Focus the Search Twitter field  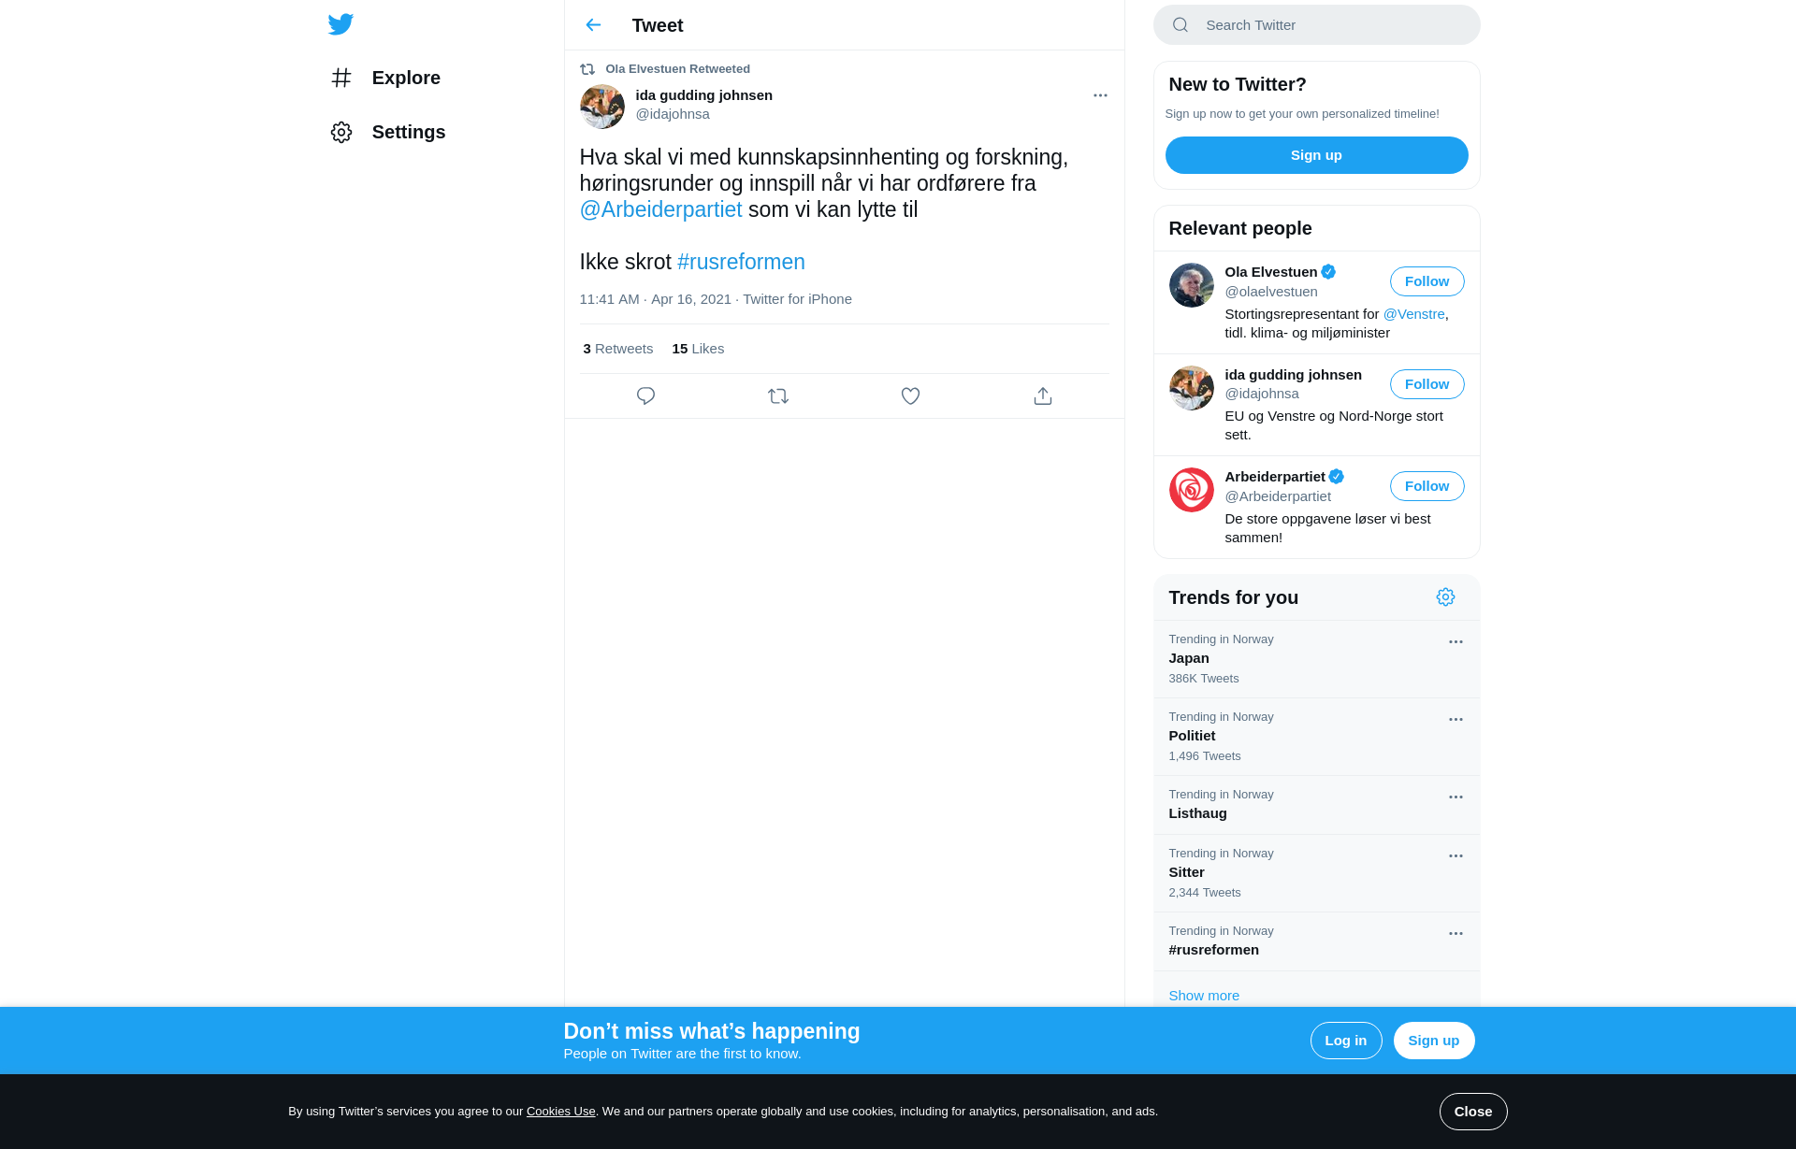point(1316,25)
